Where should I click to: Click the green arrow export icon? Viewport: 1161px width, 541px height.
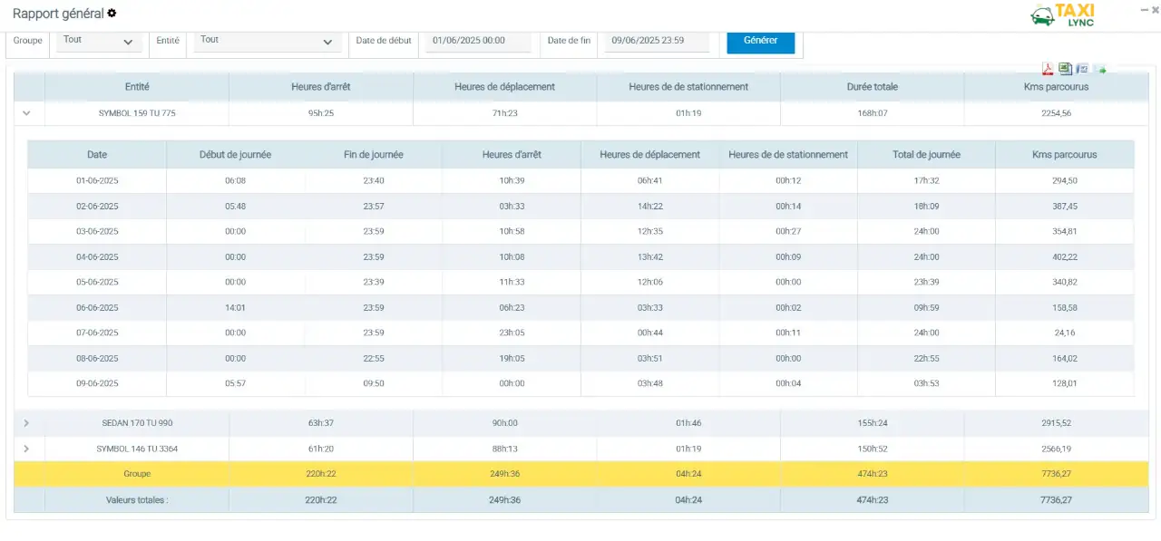coord(1101,69)
